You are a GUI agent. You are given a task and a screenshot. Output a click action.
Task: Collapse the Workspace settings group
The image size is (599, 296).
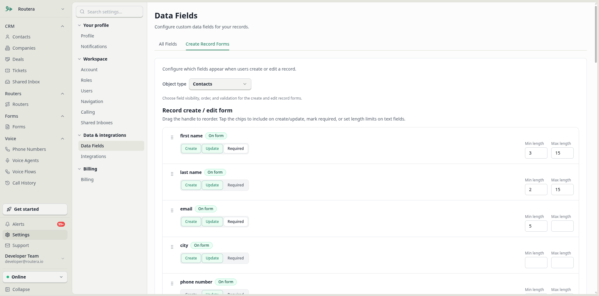[79, 59]
